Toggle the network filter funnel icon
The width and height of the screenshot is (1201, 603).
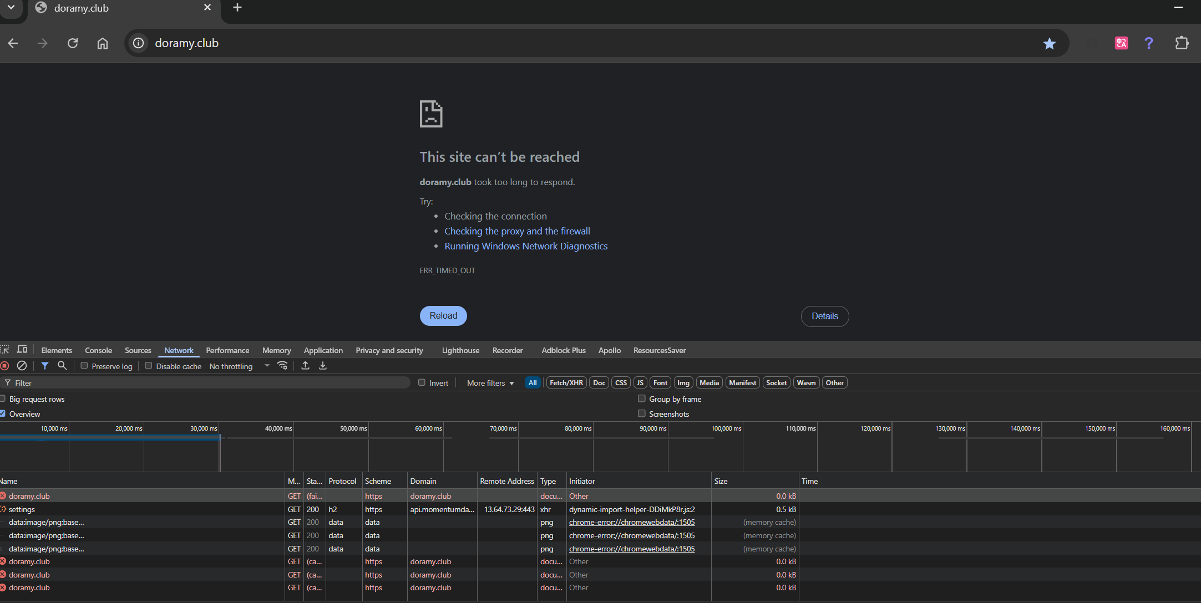point(45,366)
